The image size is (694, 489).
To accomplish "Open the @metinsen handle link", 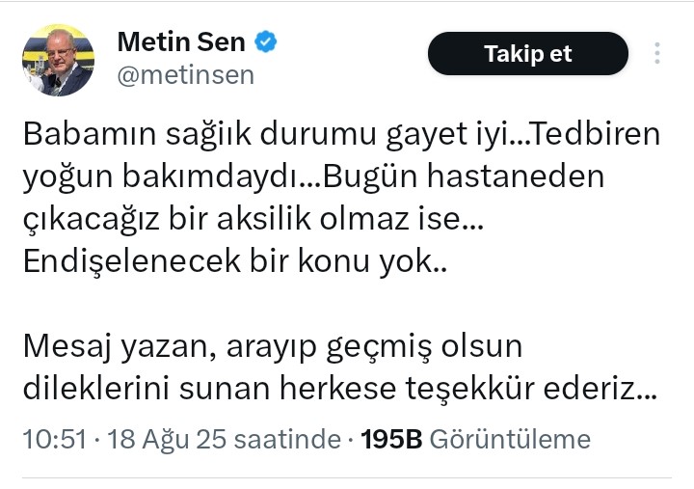I will pos(185,75).
